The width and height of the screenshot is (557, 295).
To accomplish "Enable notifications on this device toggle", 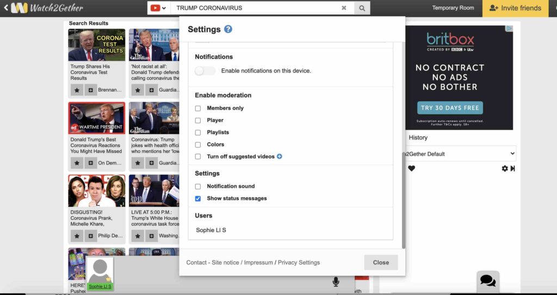I will tap(205, 71).
